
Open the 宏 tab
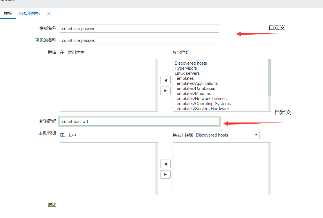click(x=49, y=13)
